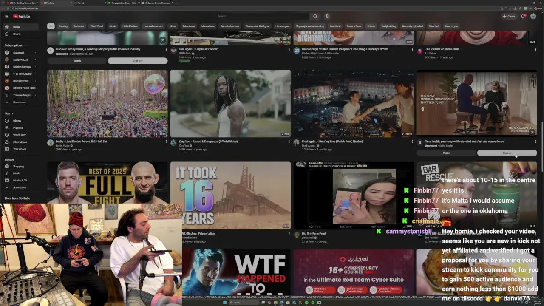Click Watch under Bonsystems ad
This screenshot has width=544, height=306.
pyautogui.click(x=77, y=61)
